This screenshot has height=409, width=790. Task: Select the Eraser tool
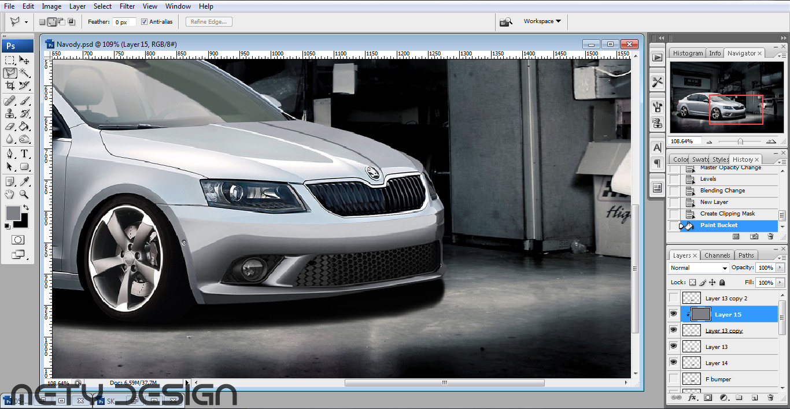(x=10, y=127)
